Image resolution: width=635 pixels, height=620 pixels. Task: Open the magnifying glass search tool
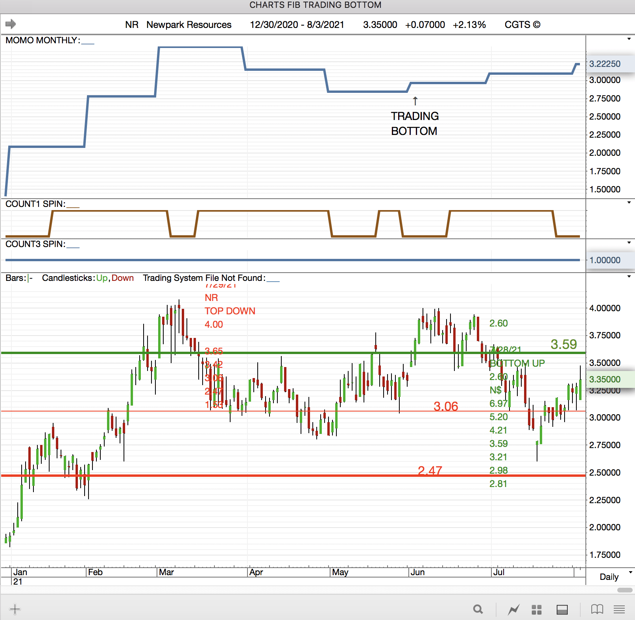pyautogui.click(x=478, y=609)
